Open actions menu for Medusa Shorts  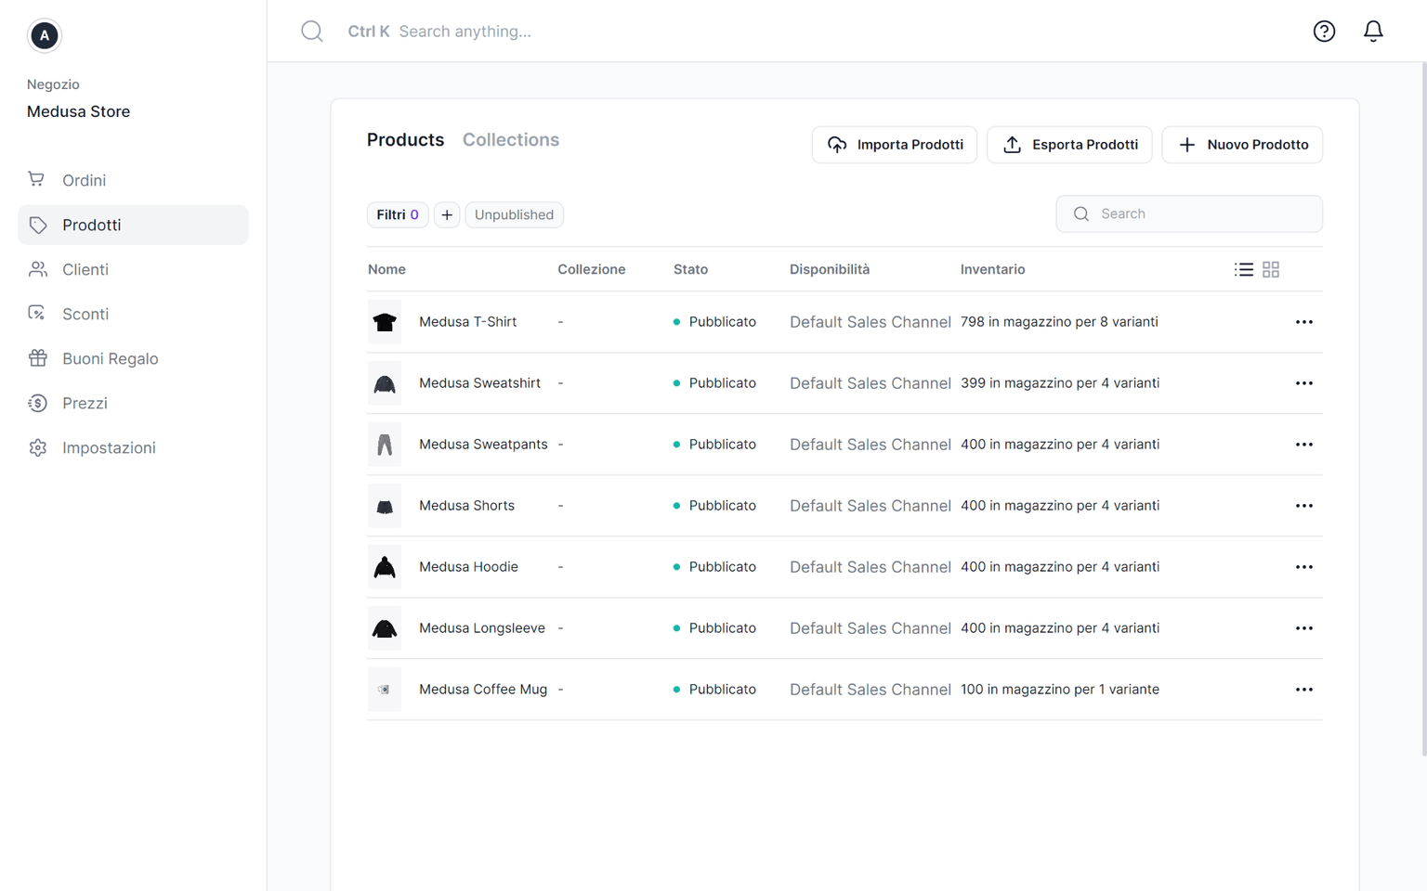pyautogui.click(x=1304, y=506)
